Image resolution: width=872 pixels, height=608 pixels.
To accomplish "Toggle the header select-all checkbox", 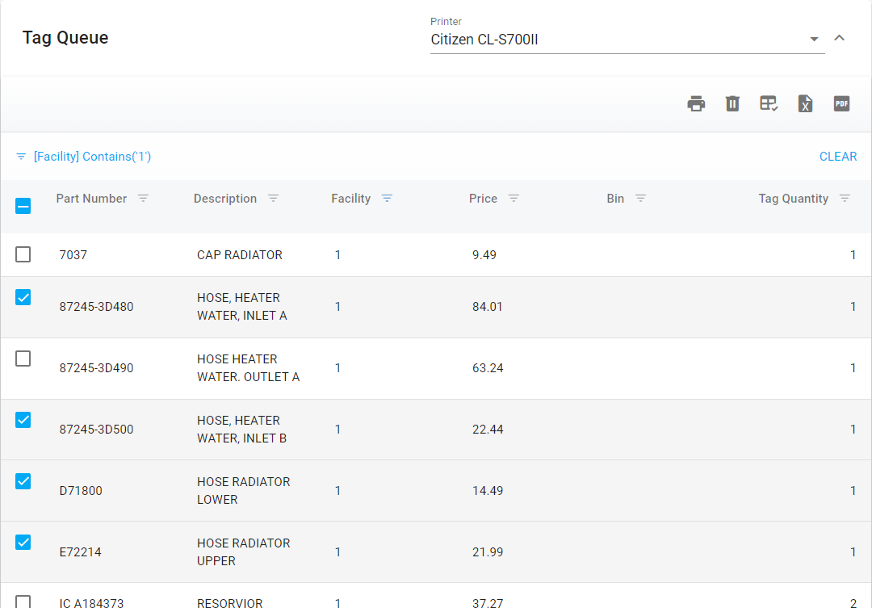I will pyautogui.click(x=23, y=206).
